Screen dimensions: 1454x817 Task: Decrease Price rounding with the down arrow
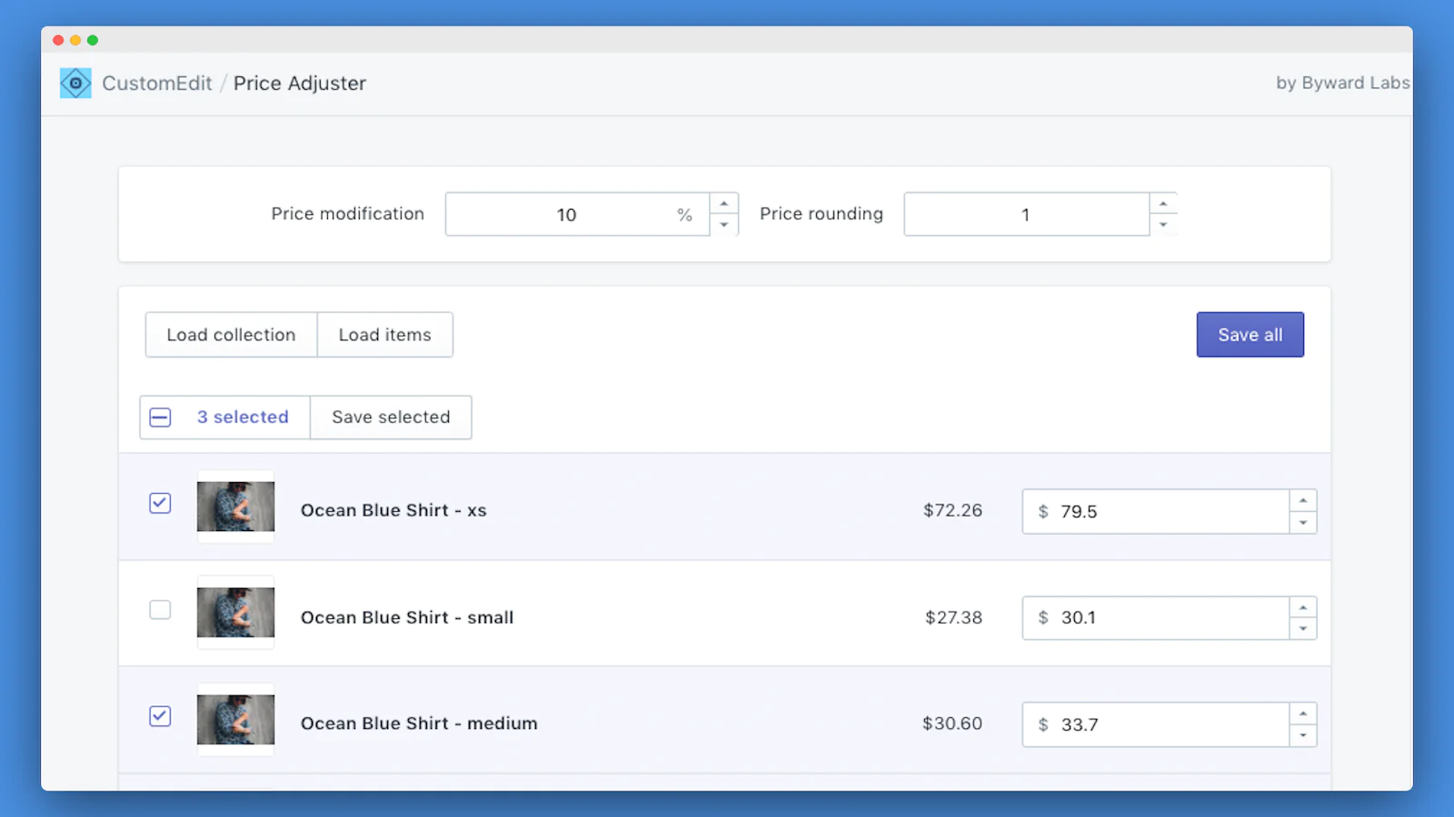tap(1163, 225)
